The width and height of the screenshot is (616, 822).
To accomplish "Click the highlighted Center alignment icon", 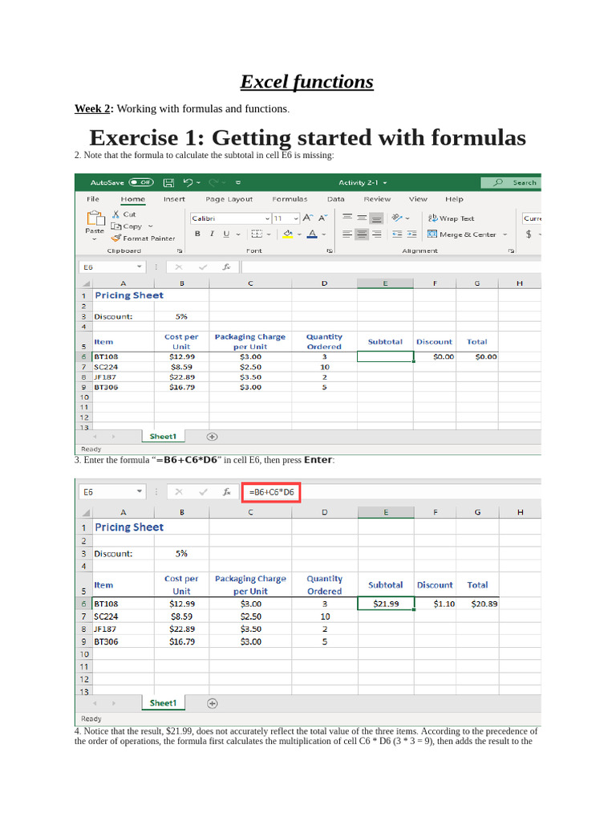I will (x=362, y=234).
